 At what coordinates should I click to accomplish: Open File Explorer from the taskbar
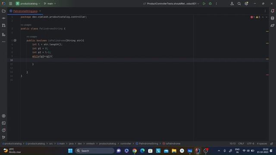pos(174,151)
